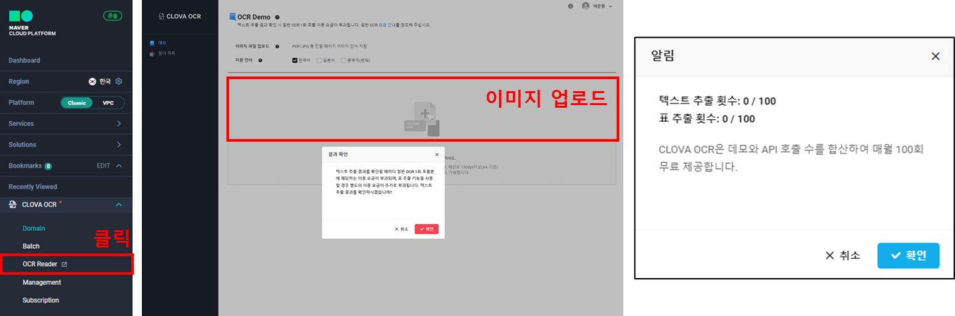Click the 결과 확인 dialog title
The image size is (955, 316).
(x=338, y=154)
